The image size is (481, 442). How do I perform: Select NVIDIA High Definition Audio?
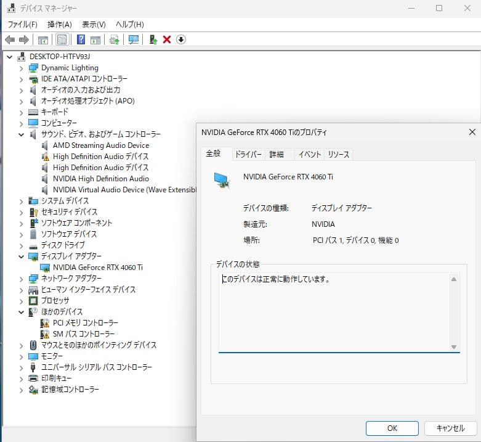[101, 179]
